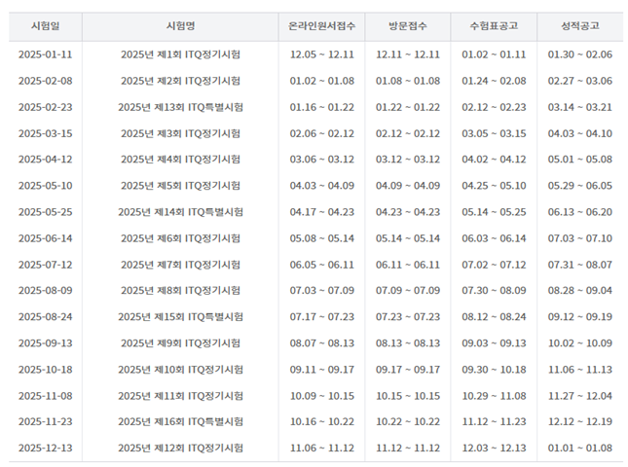Open 2025년 제16회 ITQ특별시험 entry
The height and width of the screenshot is (467, 628).
180,421
